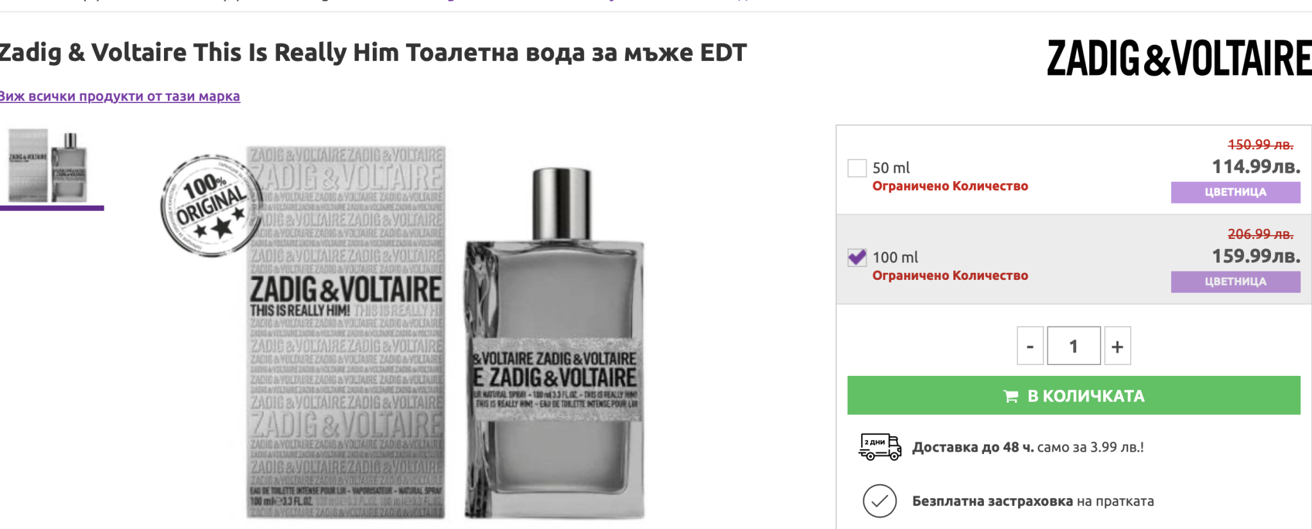1312x529 pixels.
Task: Toggle the 100 ml size checkbox
Action: [x=857, y=257]
